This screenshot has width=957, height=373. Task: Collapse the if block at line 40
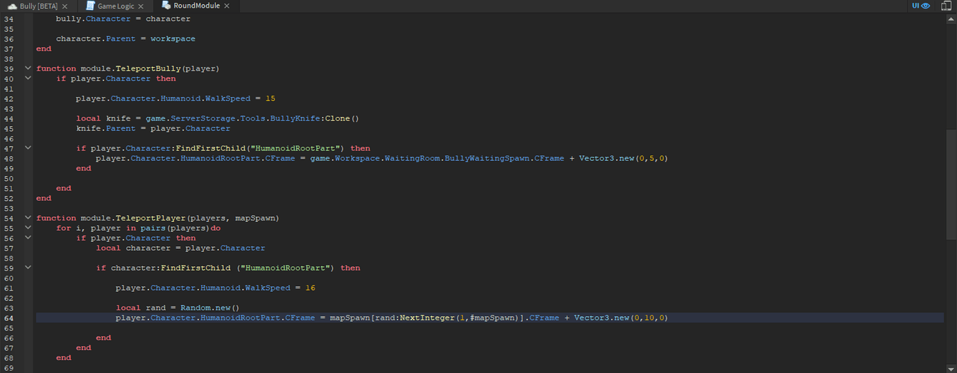(28, 78)
